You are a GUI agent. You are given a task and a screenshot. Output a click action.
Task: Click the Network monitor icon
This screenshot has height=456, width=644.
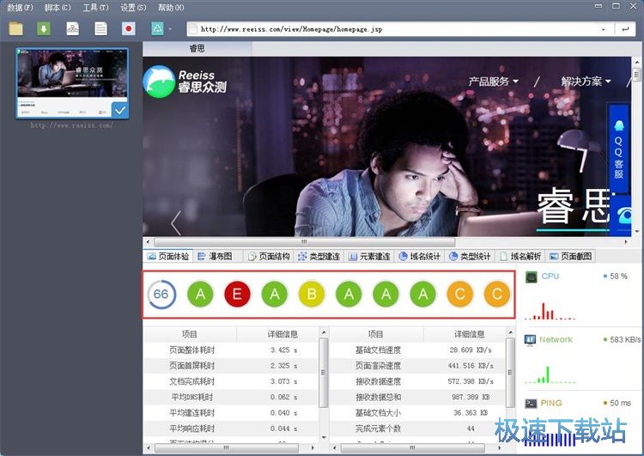point(530,340)
